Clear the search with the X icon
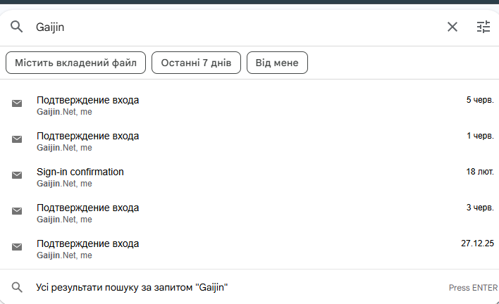This screenshot has height=304, width=499. [452, 27]
